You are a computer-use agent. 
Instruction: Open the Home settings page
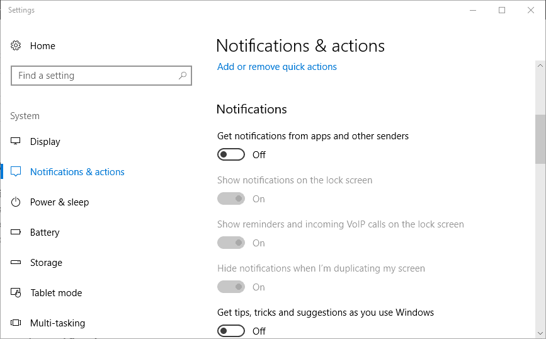click(x=42, y=45)
